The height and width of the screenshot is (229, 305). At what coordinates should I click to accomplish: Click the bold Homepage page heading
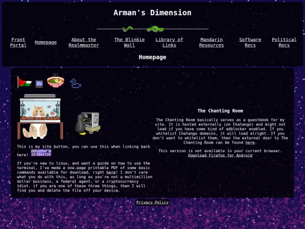point(152,57)
